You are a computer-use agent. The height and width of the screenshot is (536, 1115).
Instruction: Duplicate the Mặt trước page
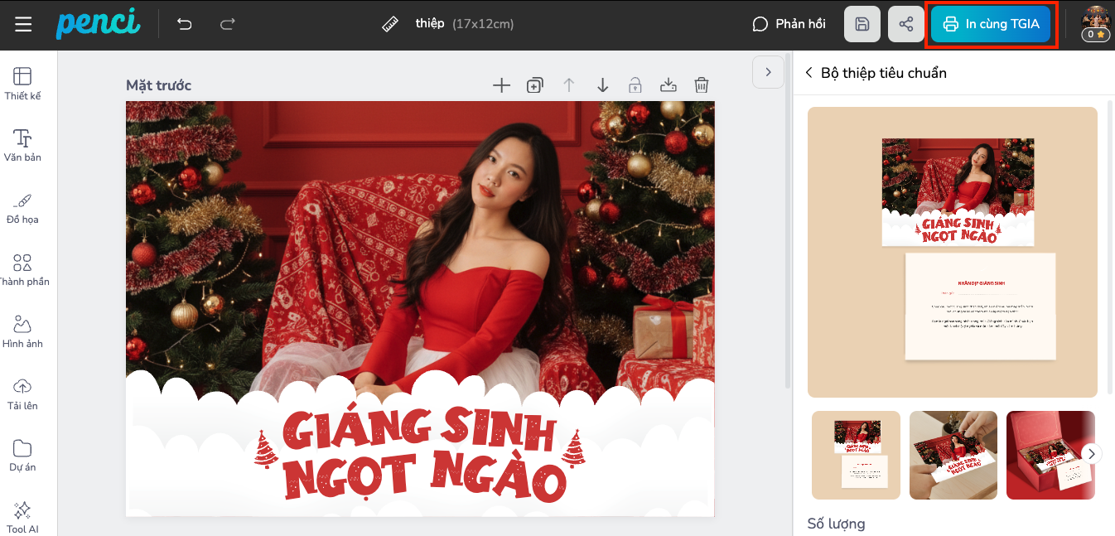tap(535, 85)
